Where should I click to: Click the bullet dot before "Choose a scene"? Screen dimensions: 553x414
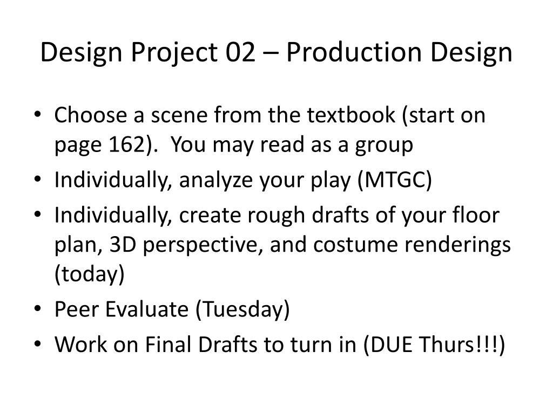[x=38, y=115]
